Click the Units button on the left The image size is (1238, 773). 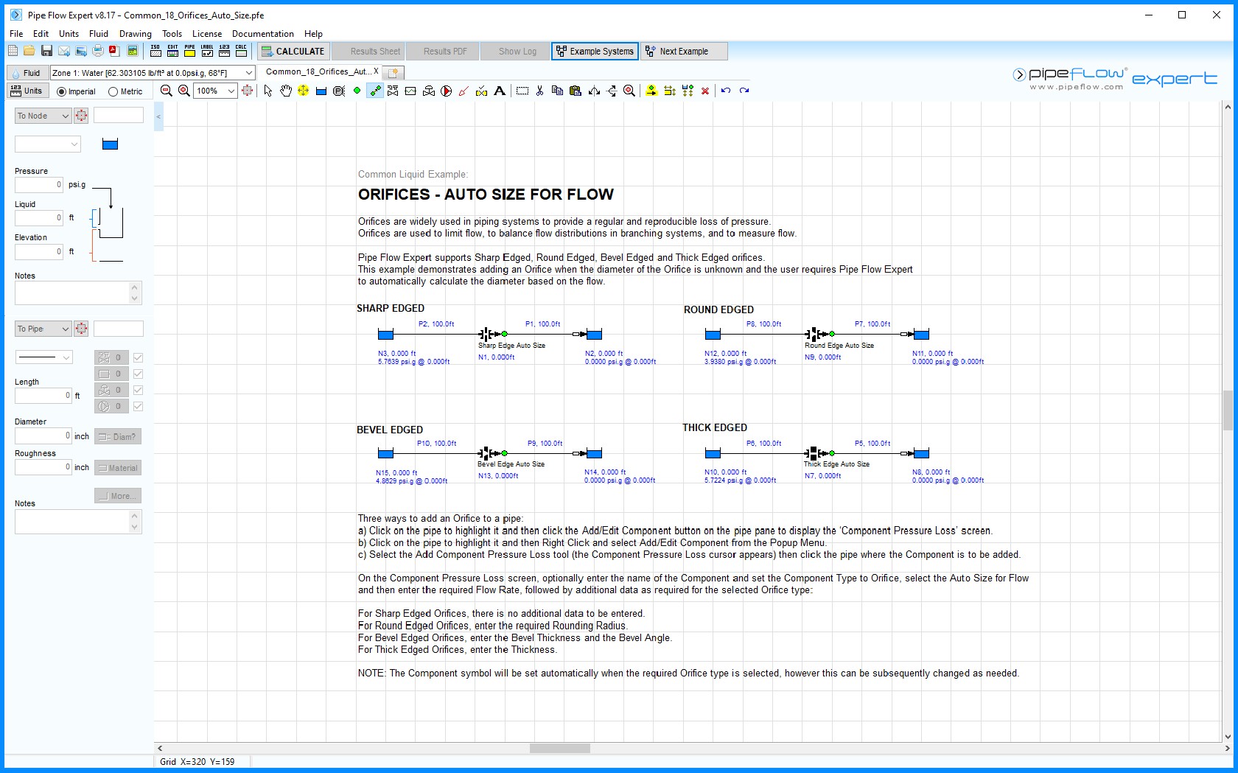[x=27, y=91]
